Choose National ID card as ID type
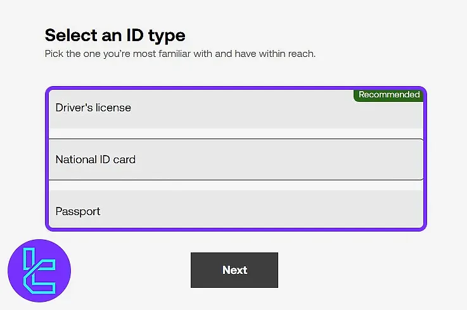This screenshot has width=467, height=310. coord(234,159)
